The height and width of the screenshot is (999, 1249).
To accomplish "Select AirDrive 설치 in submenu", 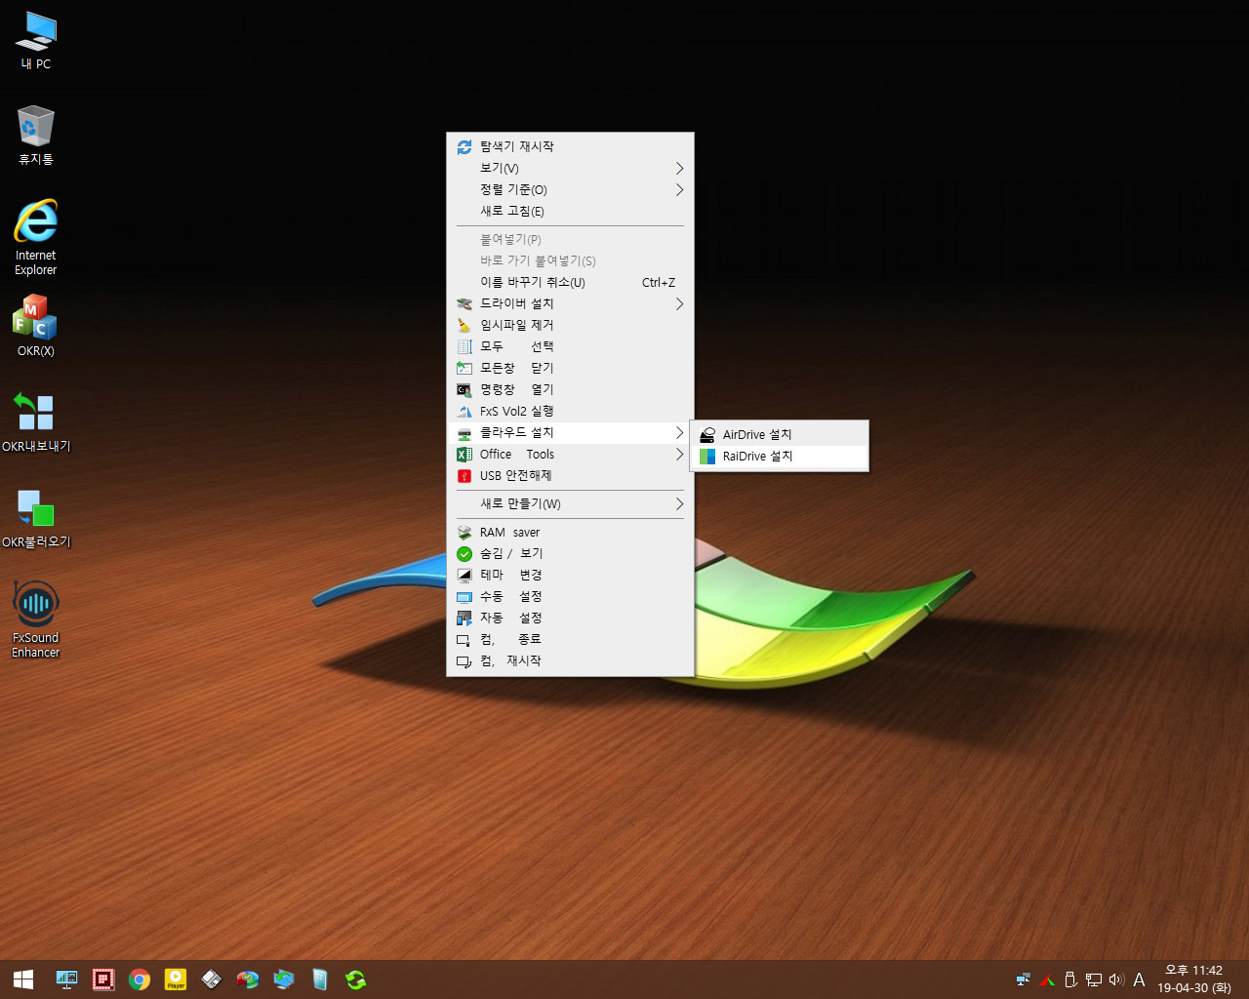I will pyautogui.click(x=779, y=435).
